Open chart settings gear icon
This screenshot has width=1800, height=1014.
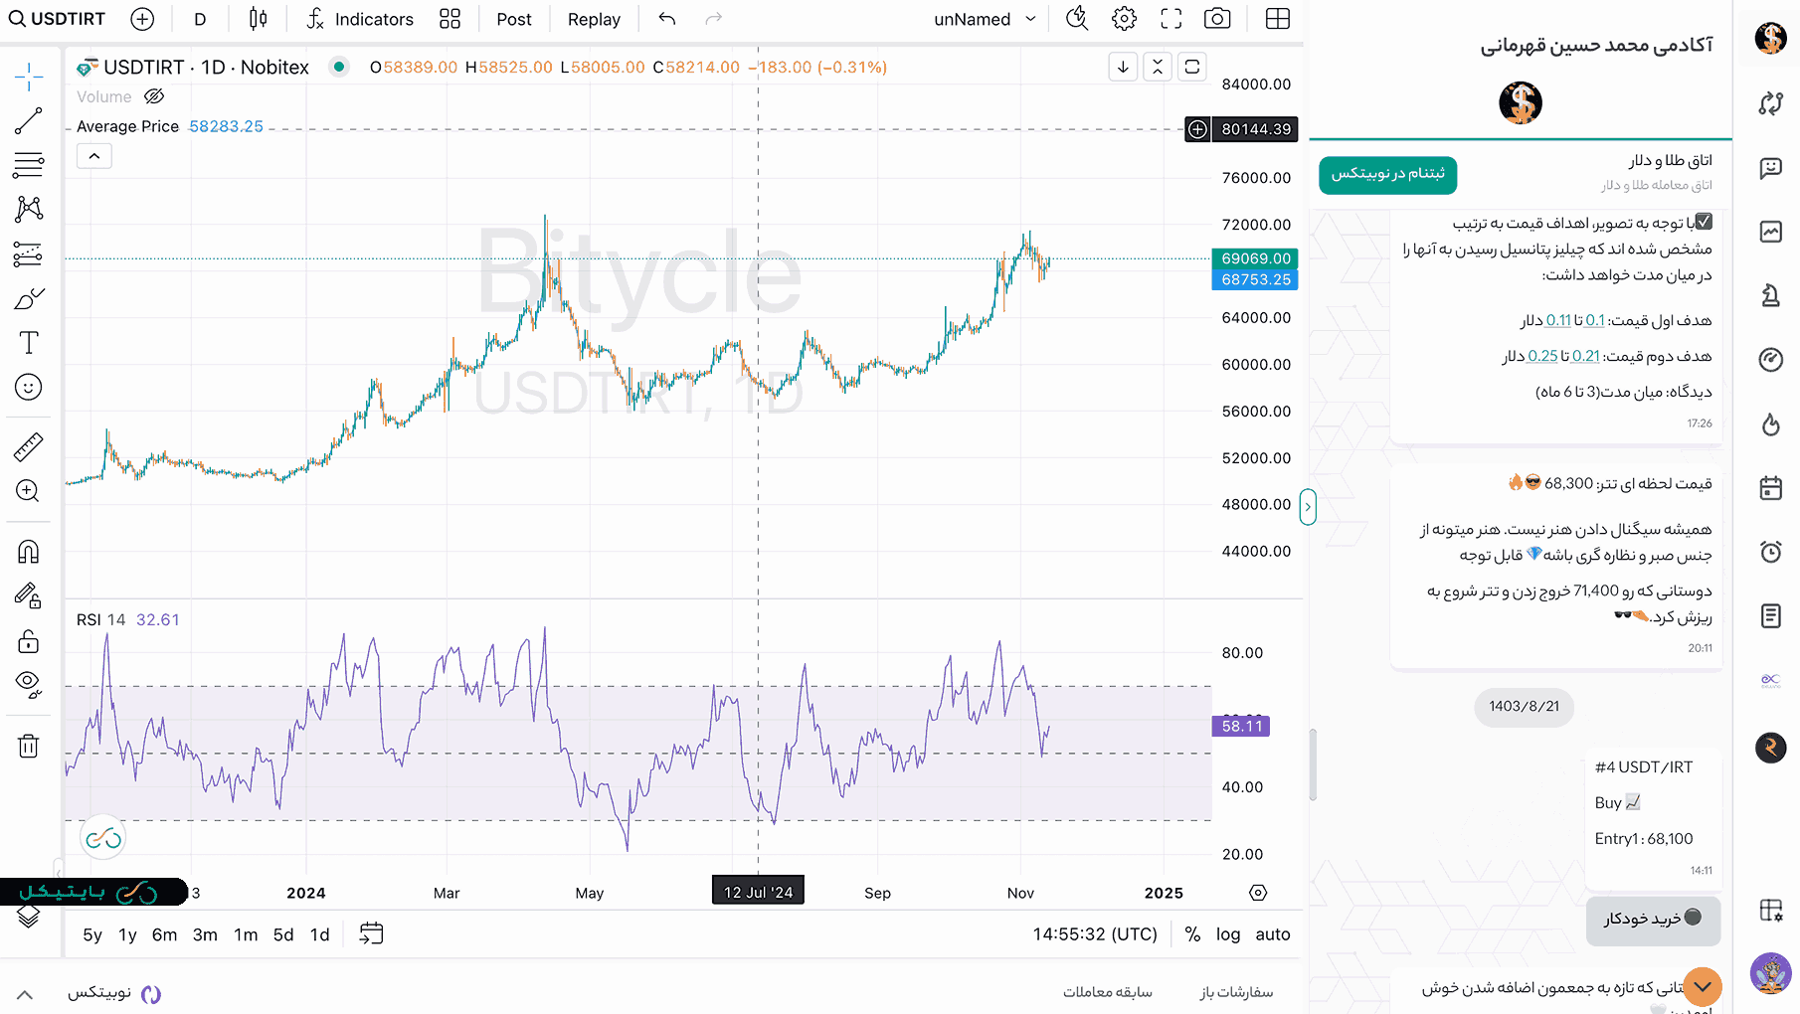[1125, 19]
